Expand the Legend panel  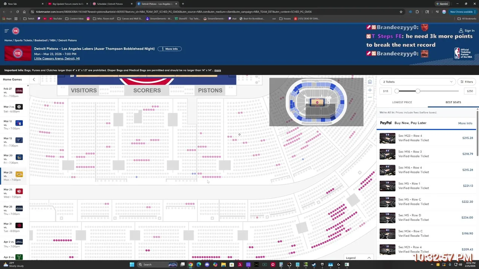coord(358,258)
